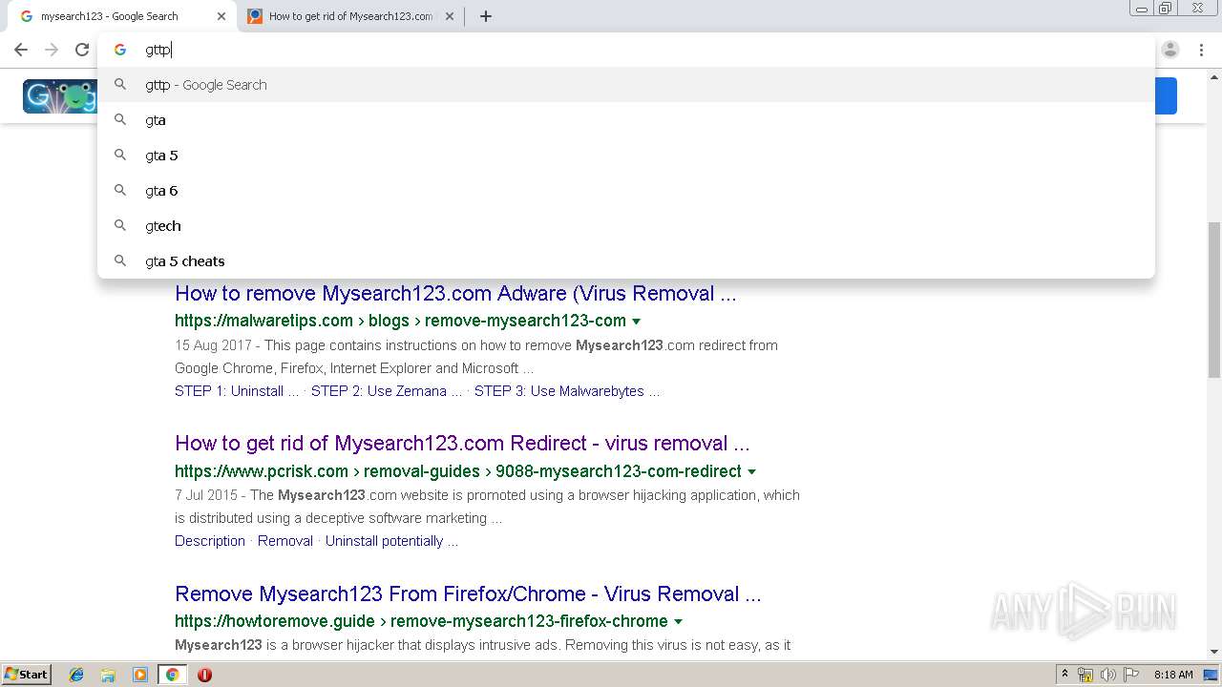The width and height of the screenshot is (1222, 687).
Task: Open the Chrome profile avatar icon
Action: 1170,50
